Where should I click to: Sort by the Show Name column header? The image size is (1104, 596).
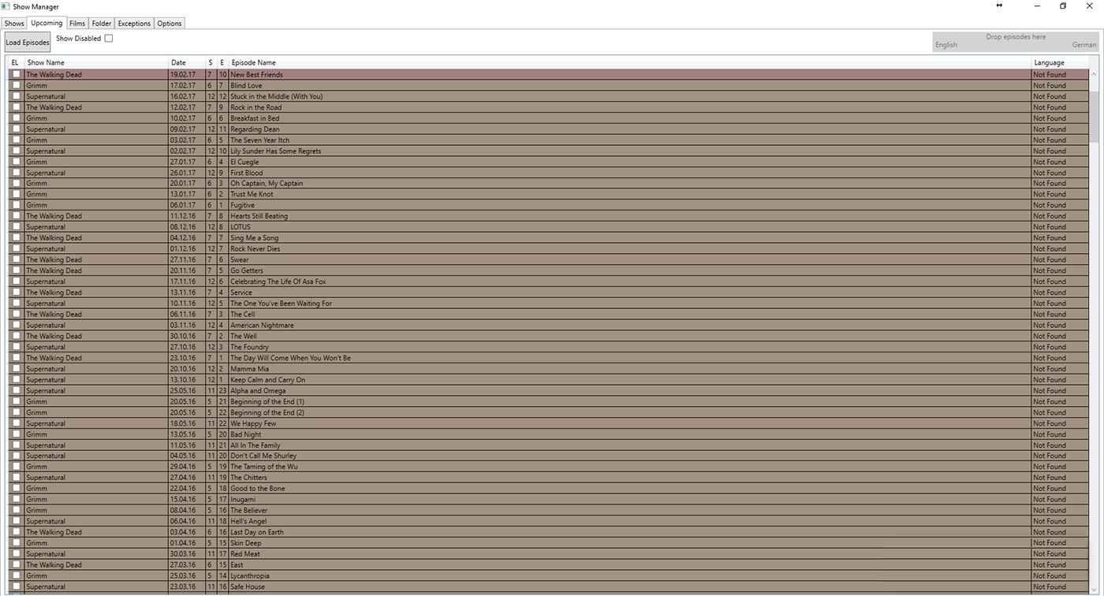96,62
